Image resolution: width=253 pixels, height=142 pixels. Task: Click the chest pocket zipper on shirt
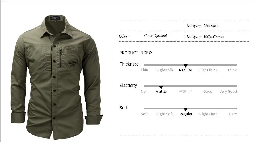[61, 58]
